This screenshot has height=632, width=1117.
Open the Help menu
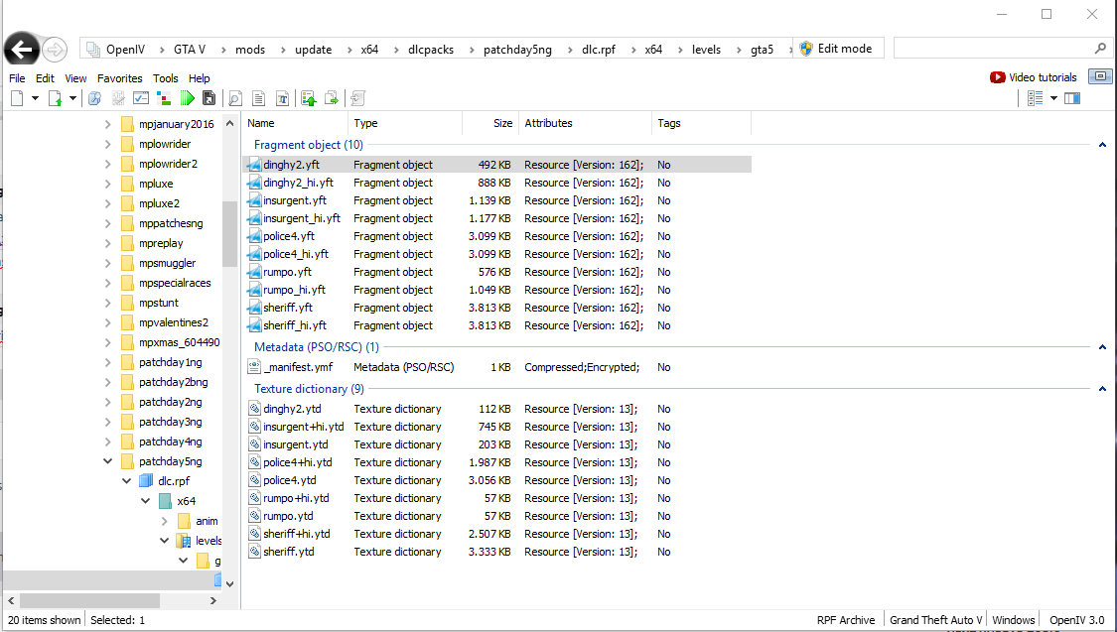[200, 78]
